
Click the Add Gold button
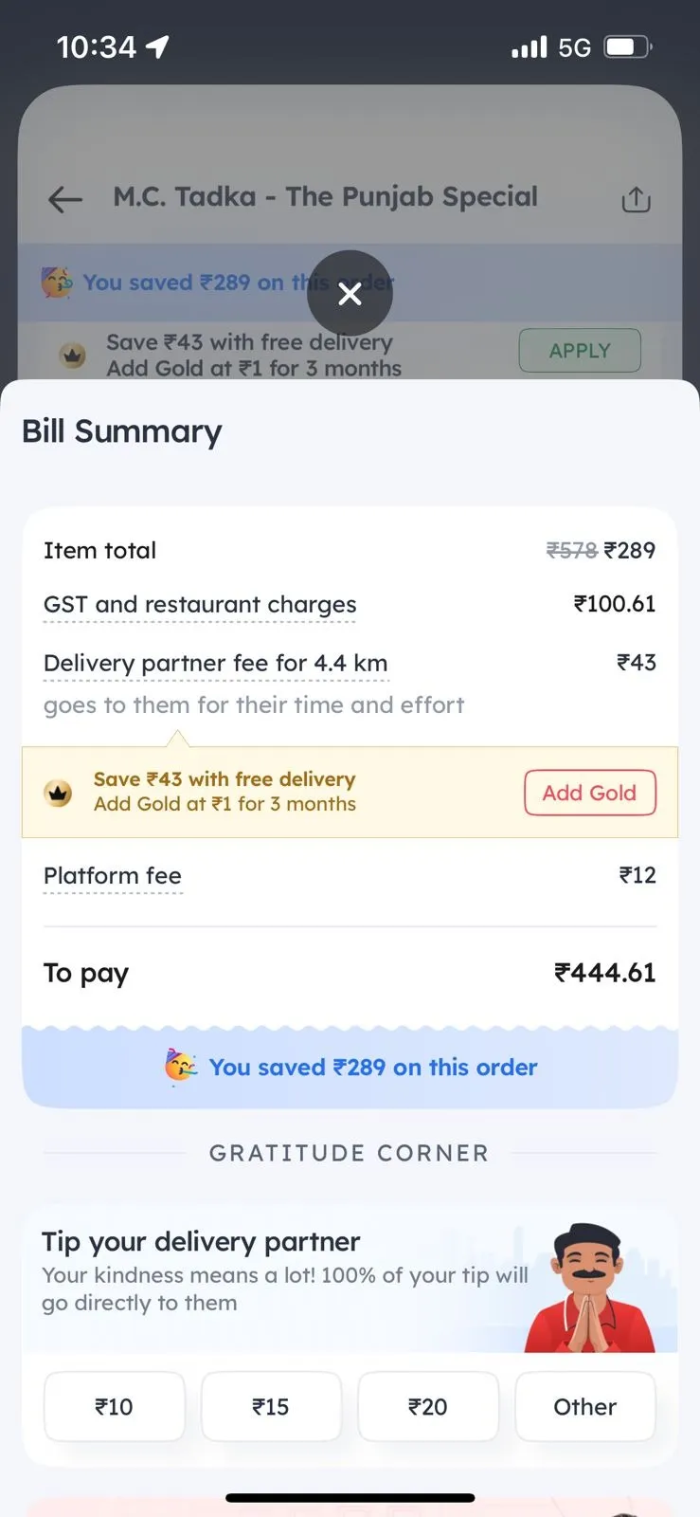[x=590, y=793]
